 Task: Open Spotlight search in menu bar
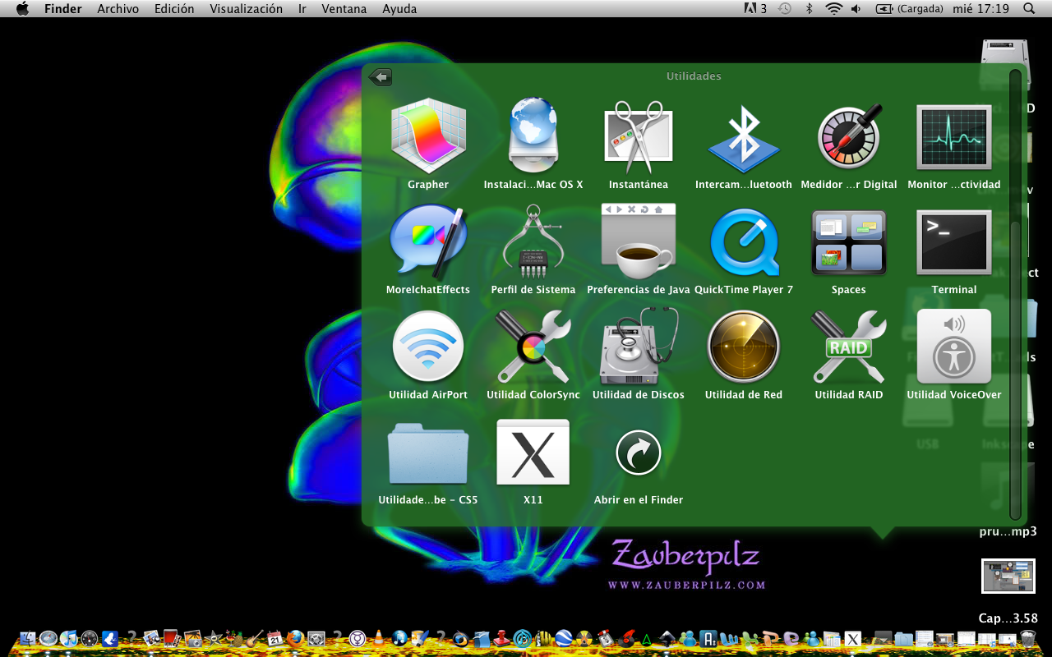point(1029,9)
